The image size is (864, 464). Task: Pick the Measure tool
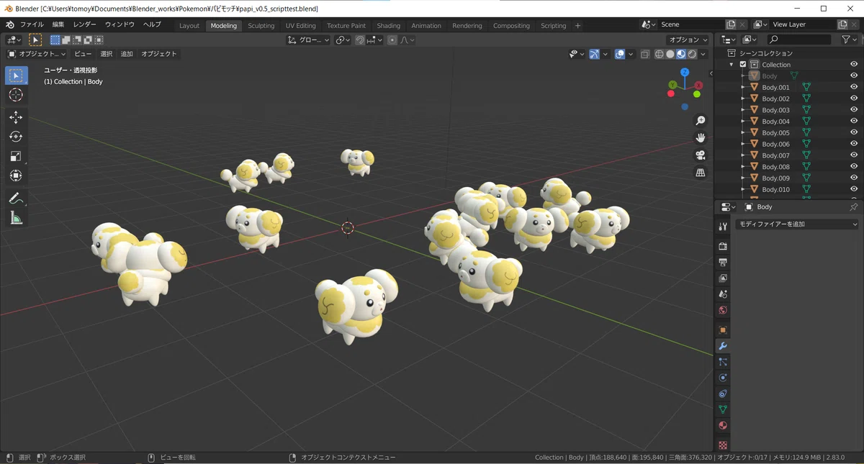tap(16, 217)
